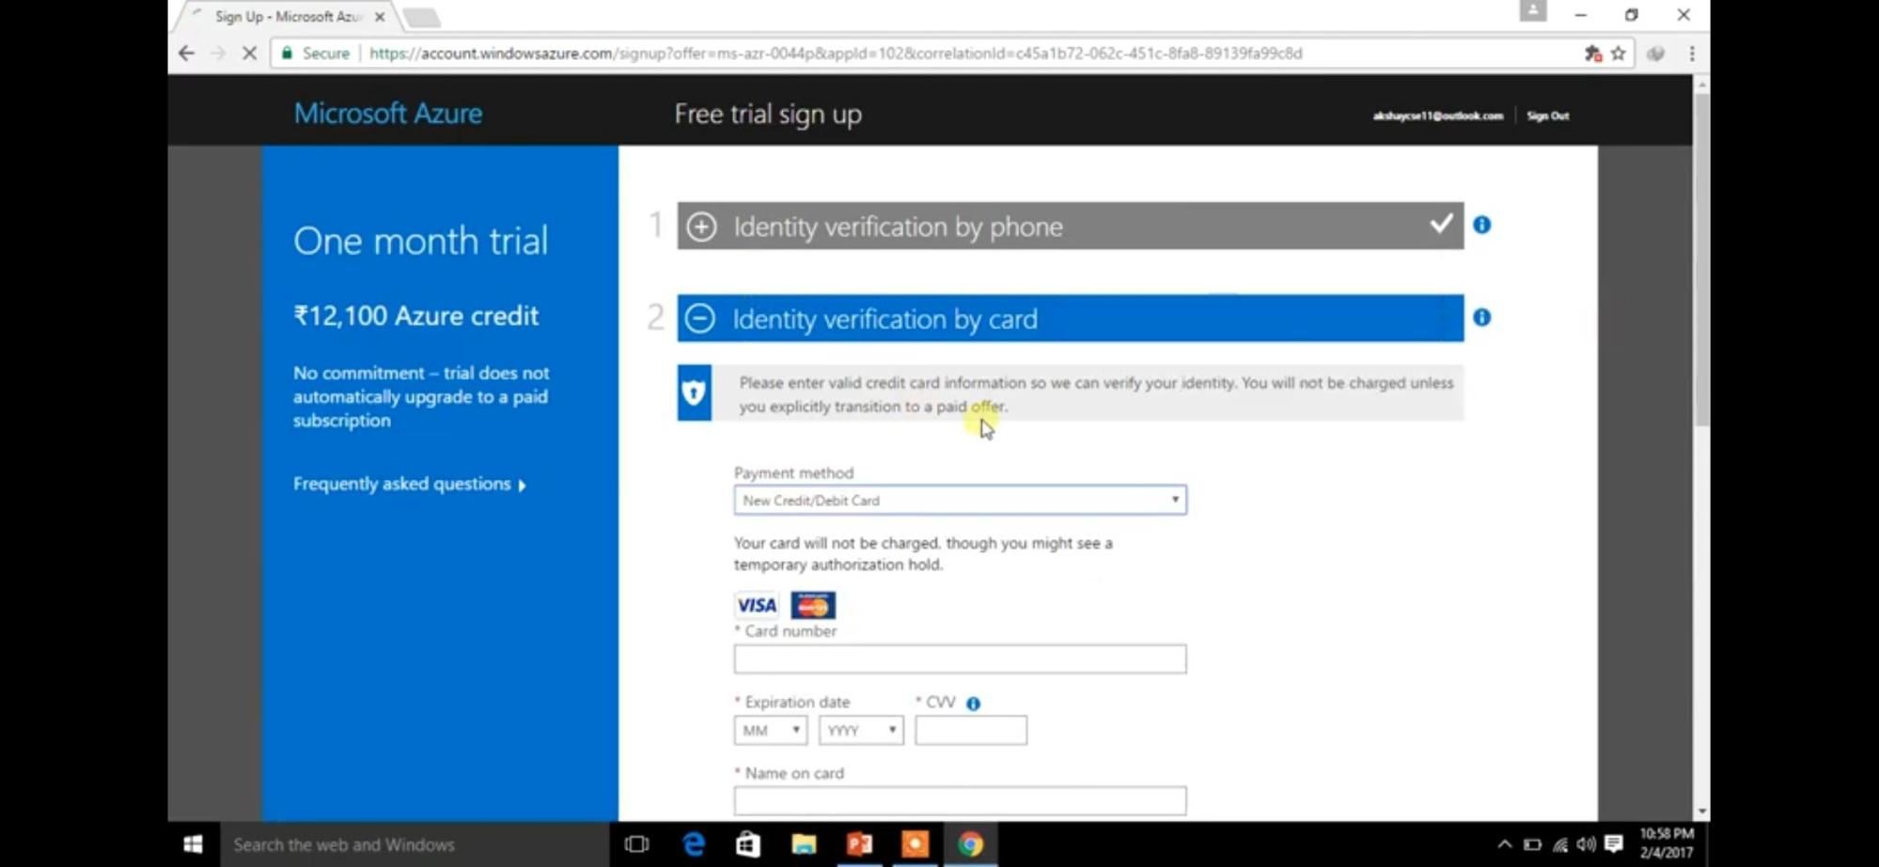Open the YYYY expiration year dropdown
This screenshot has height=867, width=1879.
[x=861, y=730]
